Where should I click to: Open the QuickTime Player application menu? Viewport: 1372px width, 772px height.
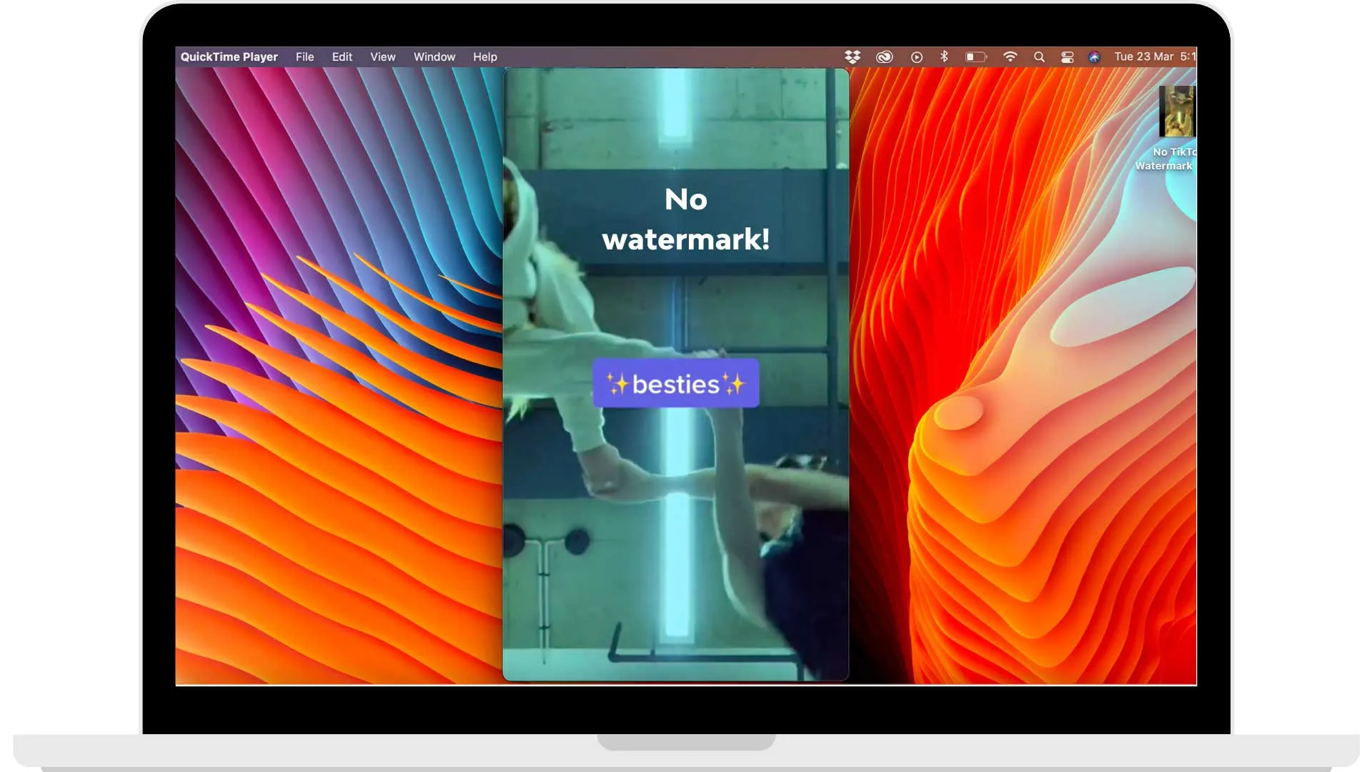pos(229,57)
